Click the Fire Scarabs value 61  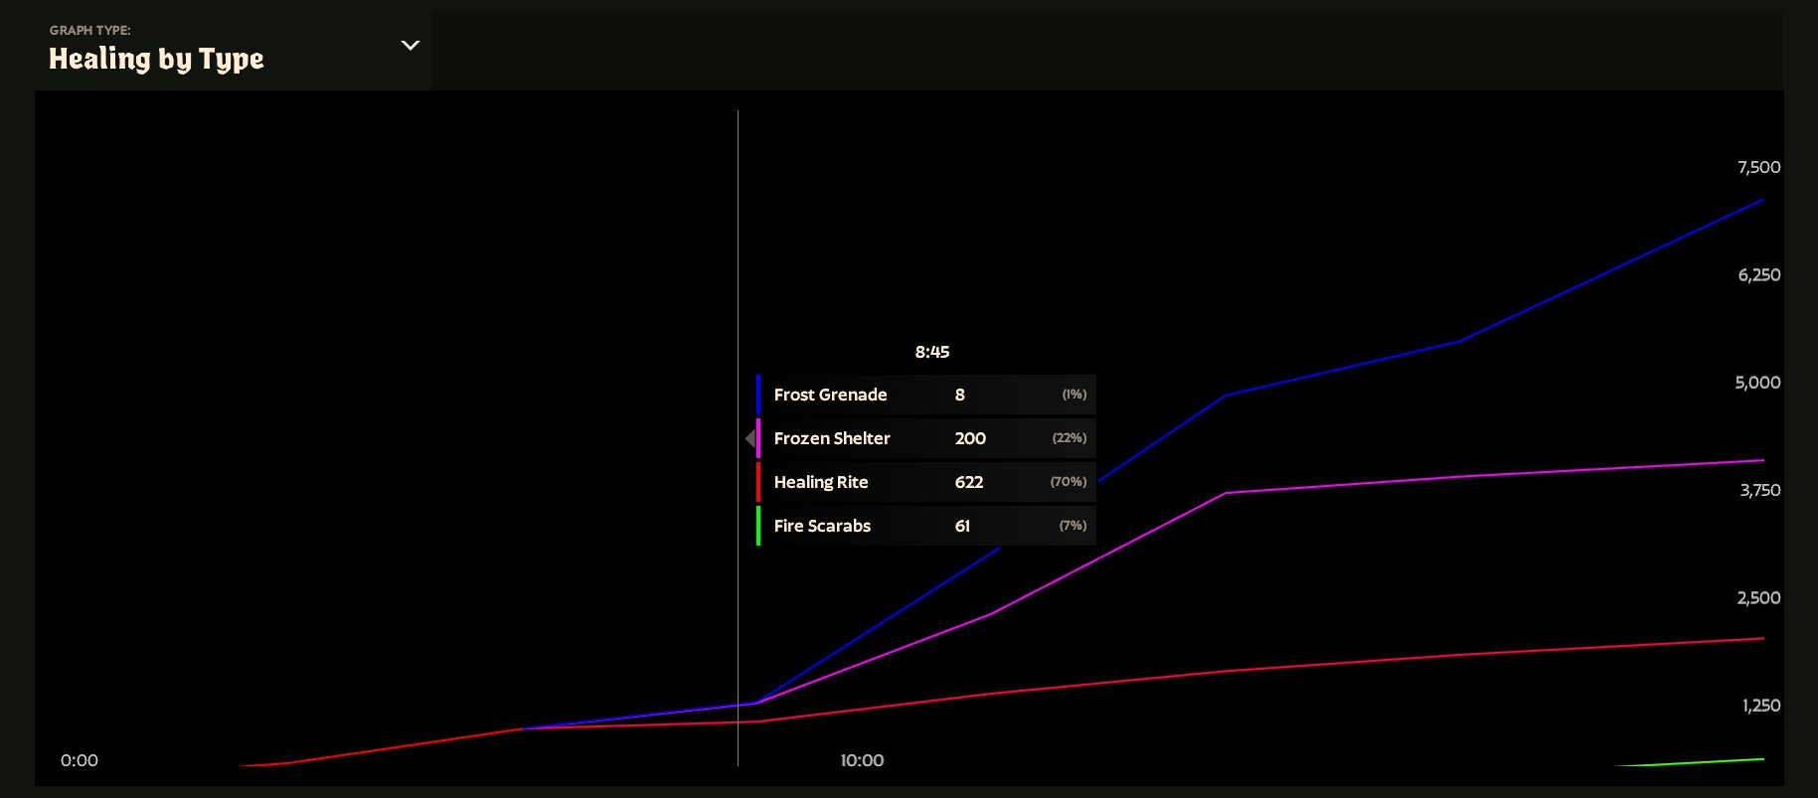point(962,526)
